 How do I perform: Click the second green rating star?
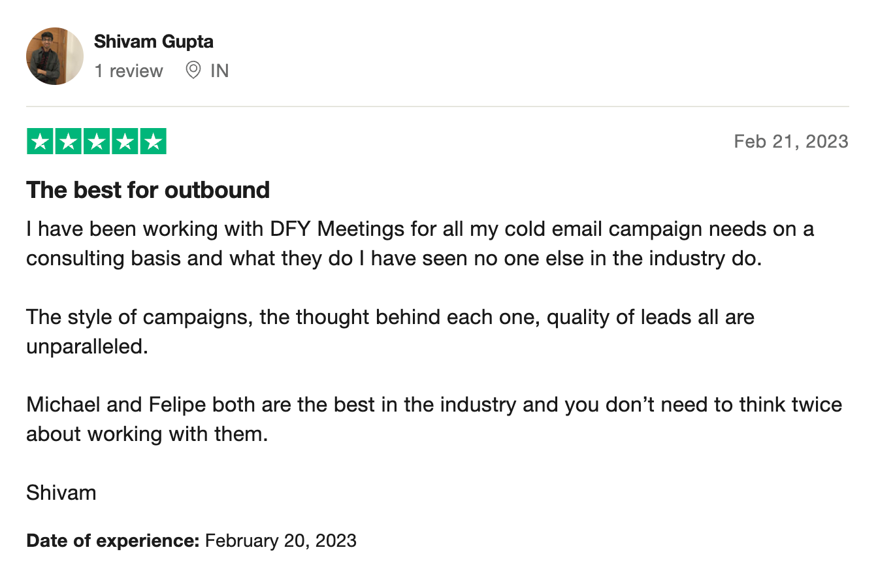[x=69, y=142]
